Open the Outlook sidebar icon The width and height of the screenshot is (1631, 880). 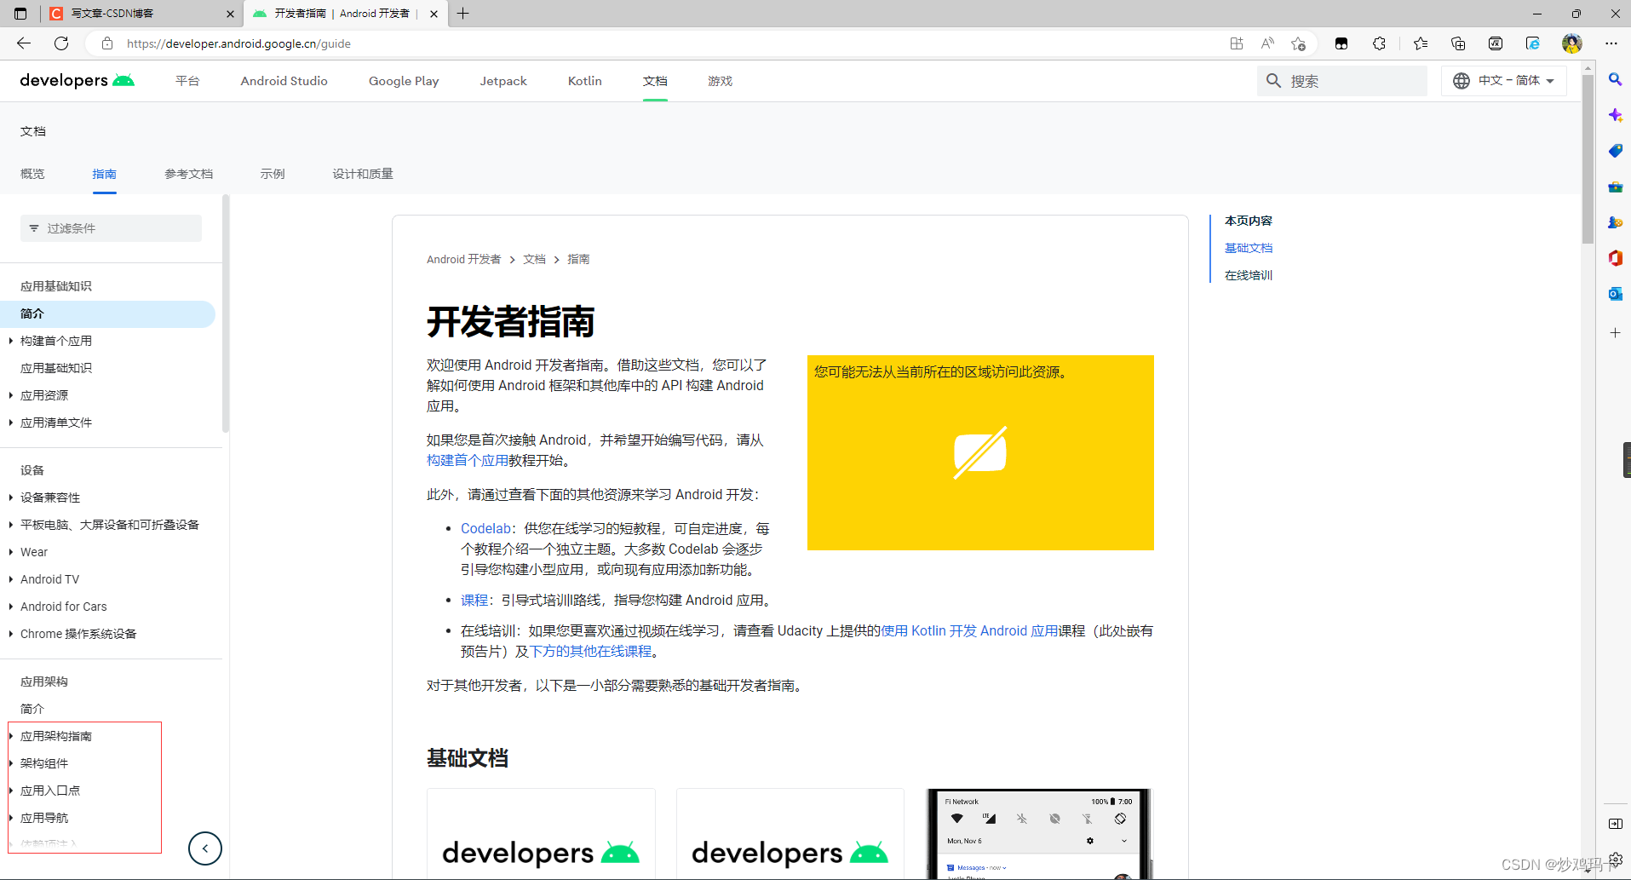pos(1615,294)
